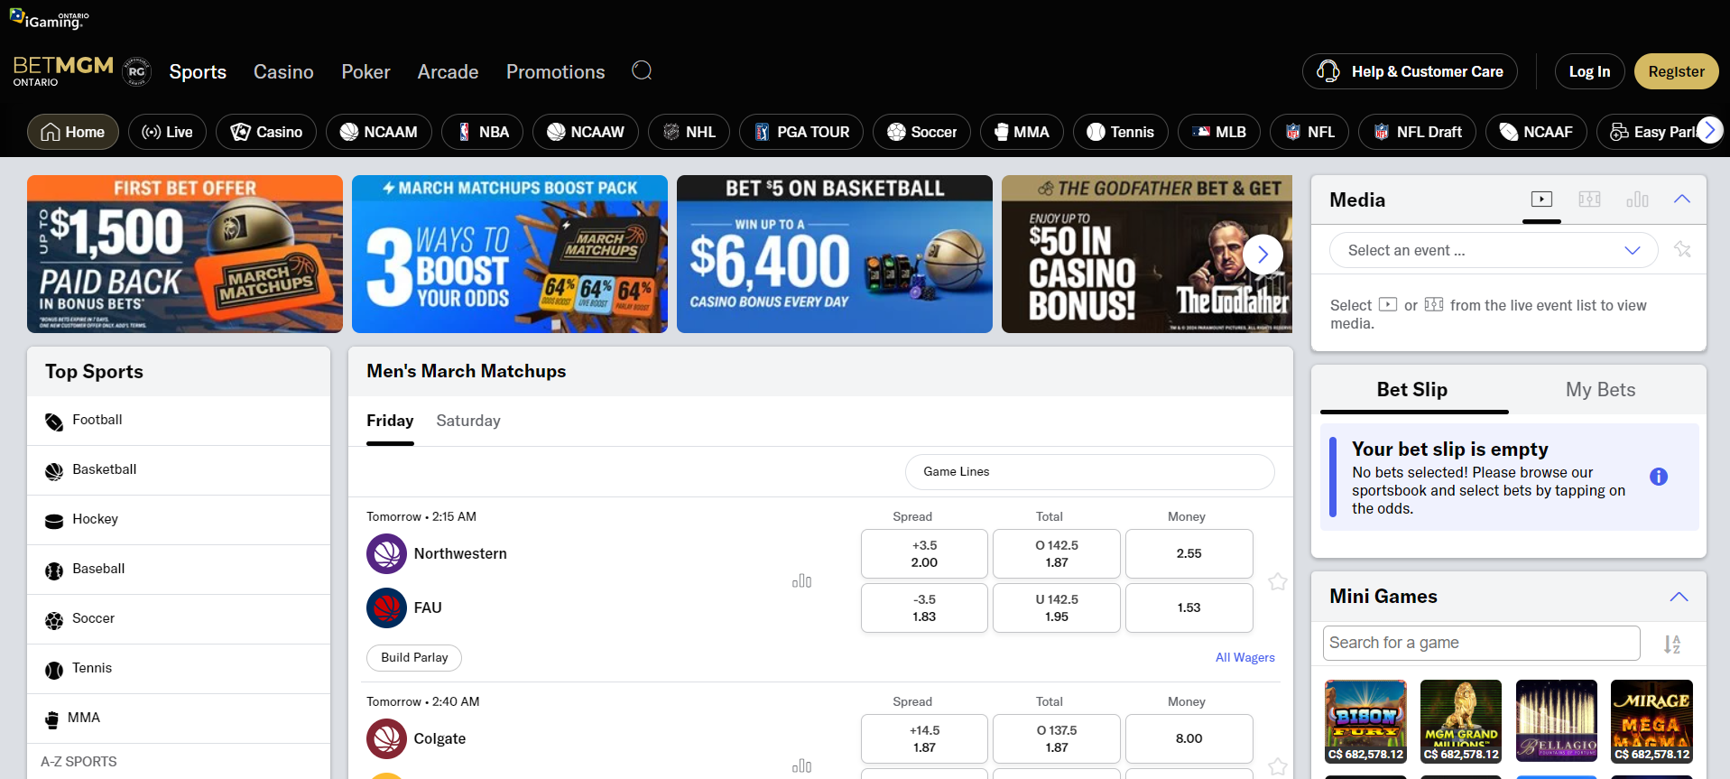Click the BetMGM Ontario logo
The image size is (1730, 779).
[x=63, y=70]
